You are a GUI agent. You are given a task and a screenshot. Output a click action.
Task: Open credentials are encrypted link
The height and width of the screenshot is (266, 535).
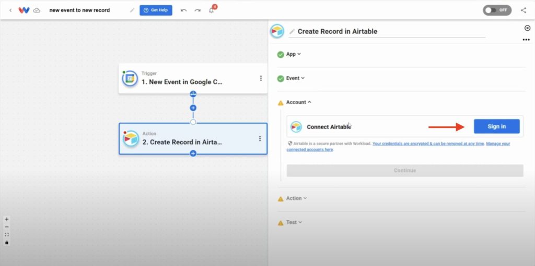[428, 144]
